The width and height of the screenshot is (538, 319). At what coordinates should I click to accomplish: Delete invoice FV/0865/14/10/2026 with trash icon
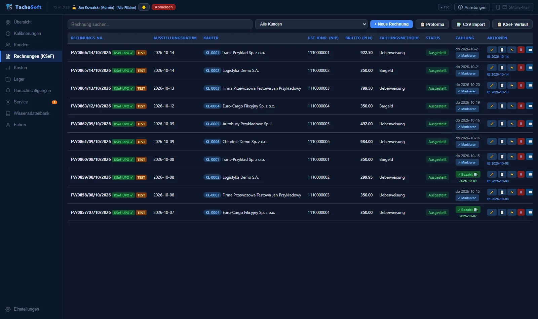pos(521,67)
